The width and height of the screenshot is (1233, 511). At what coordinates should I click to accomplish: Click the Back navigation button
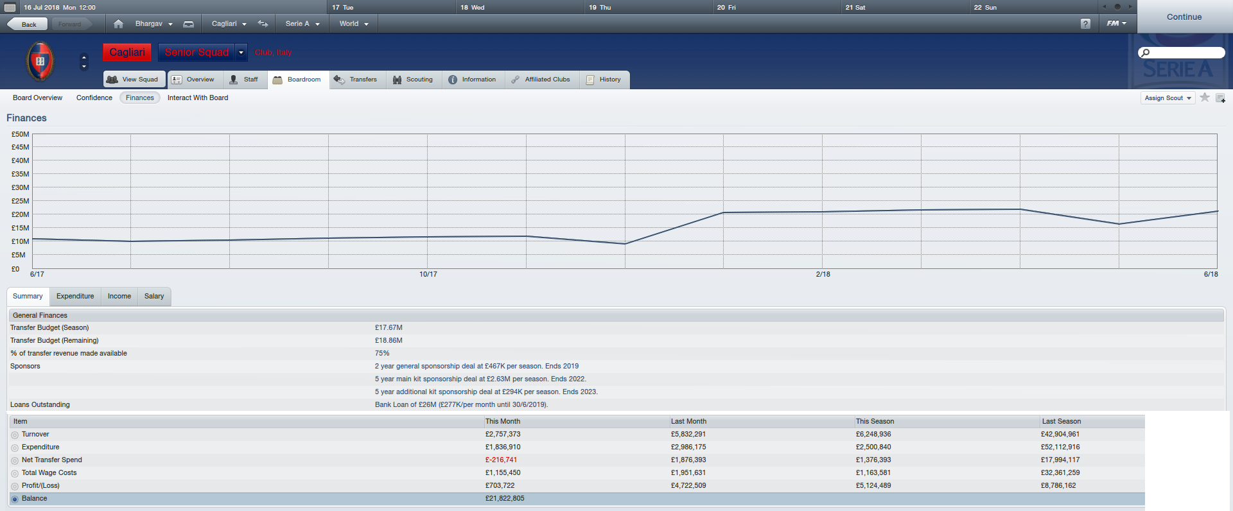pos(28,24)
